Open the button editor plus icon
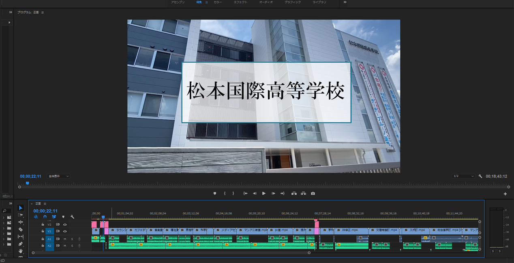The image size is (514, 263). 505,194
